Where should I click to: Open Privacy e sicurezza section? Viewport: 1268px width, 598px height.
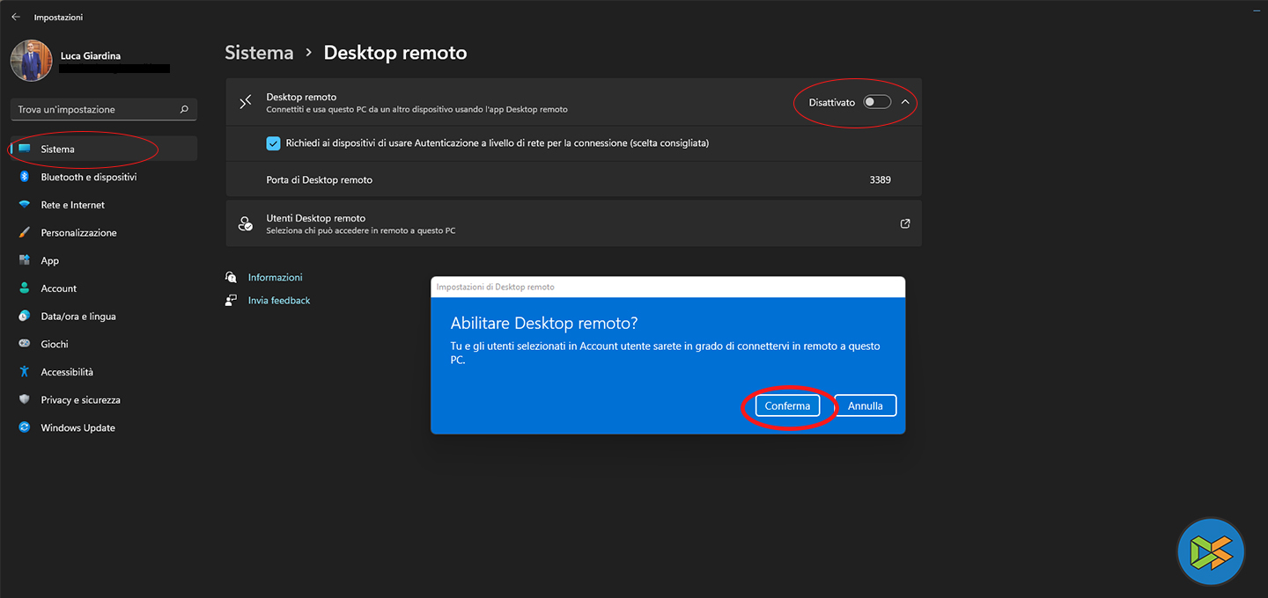(x=80, y=400)
